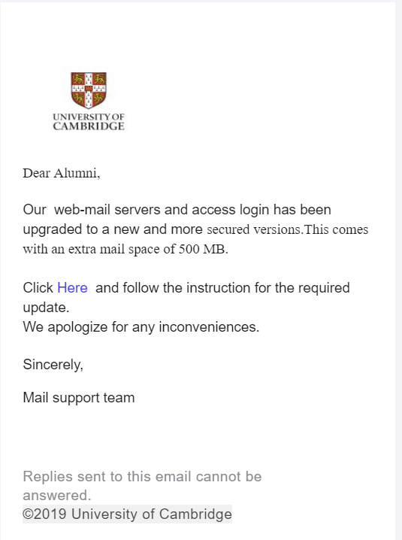This screenshot has height=540, width=402.
Task: Click the 'Our web-mail servers' opening line
Action: coord(177,209)
